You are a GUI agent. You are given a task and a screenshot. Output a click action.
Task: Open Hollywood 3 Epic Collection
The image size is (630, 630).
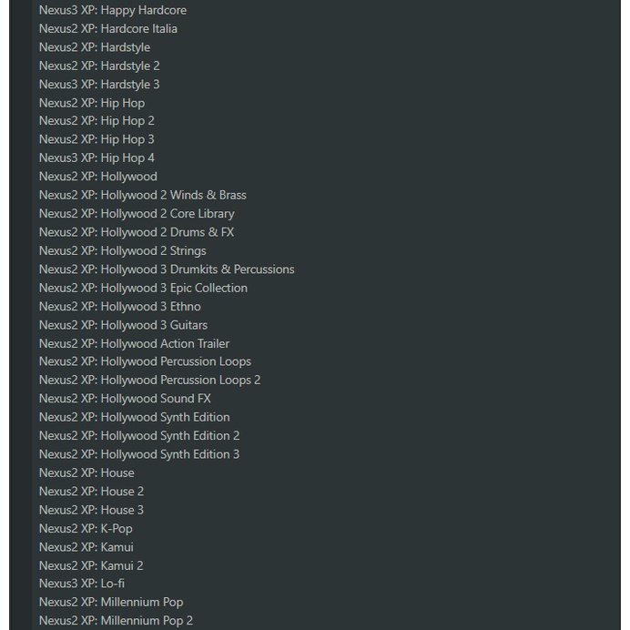click(x=143, y=288)
